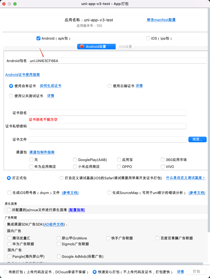The image size is (210, 278).
Task: Enable the iOS (ipa包) checkbox
Action: point(148,38)
